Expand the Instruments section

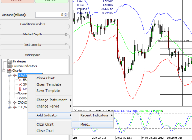pyautogui.click(x=66, y=45)
